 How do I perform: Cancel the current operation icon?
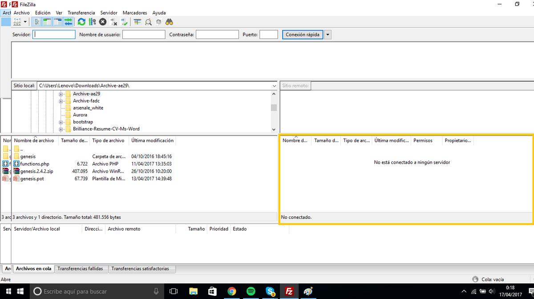click(x=103, y=22)
